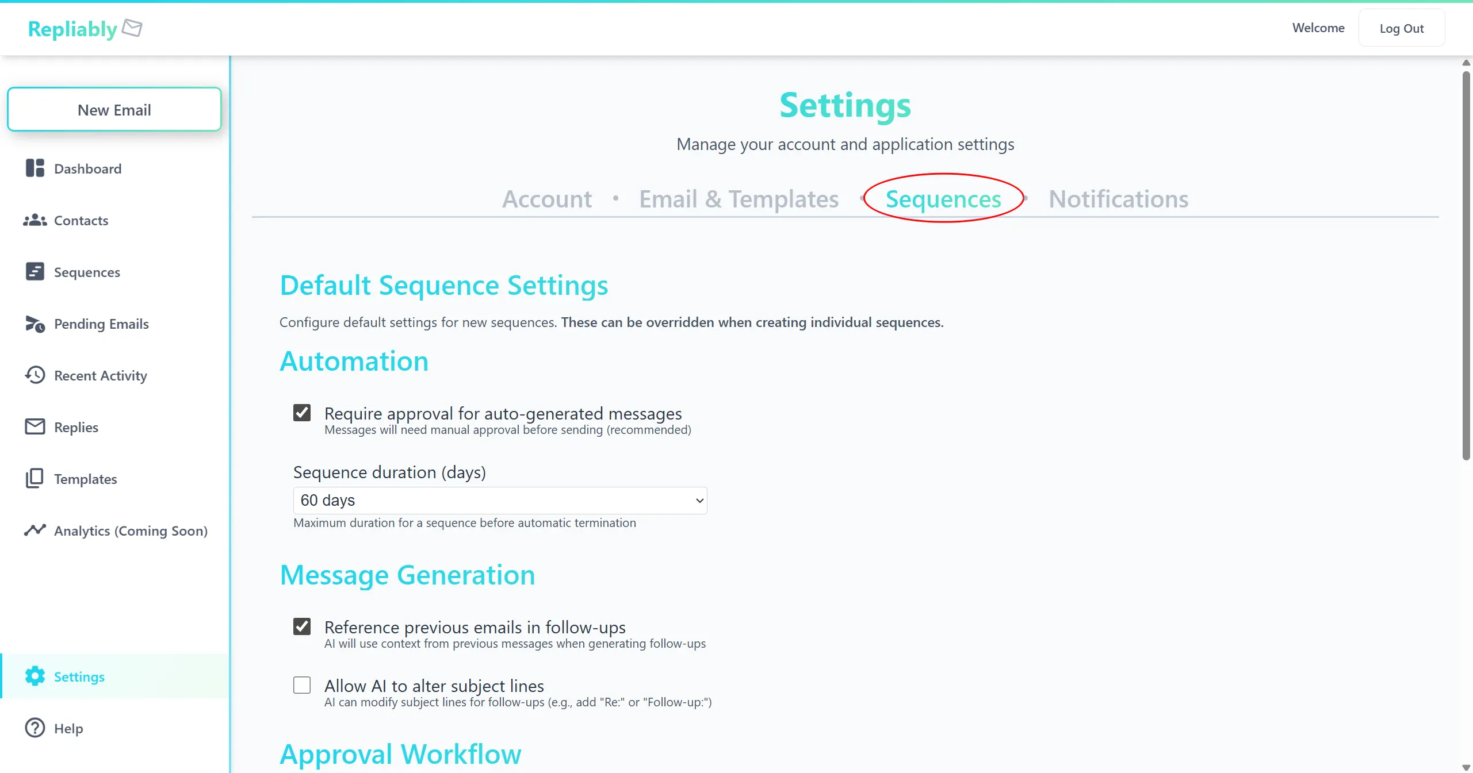1473x773 pixels.
Task: Click the New Email button
Action: pos(114,109)
